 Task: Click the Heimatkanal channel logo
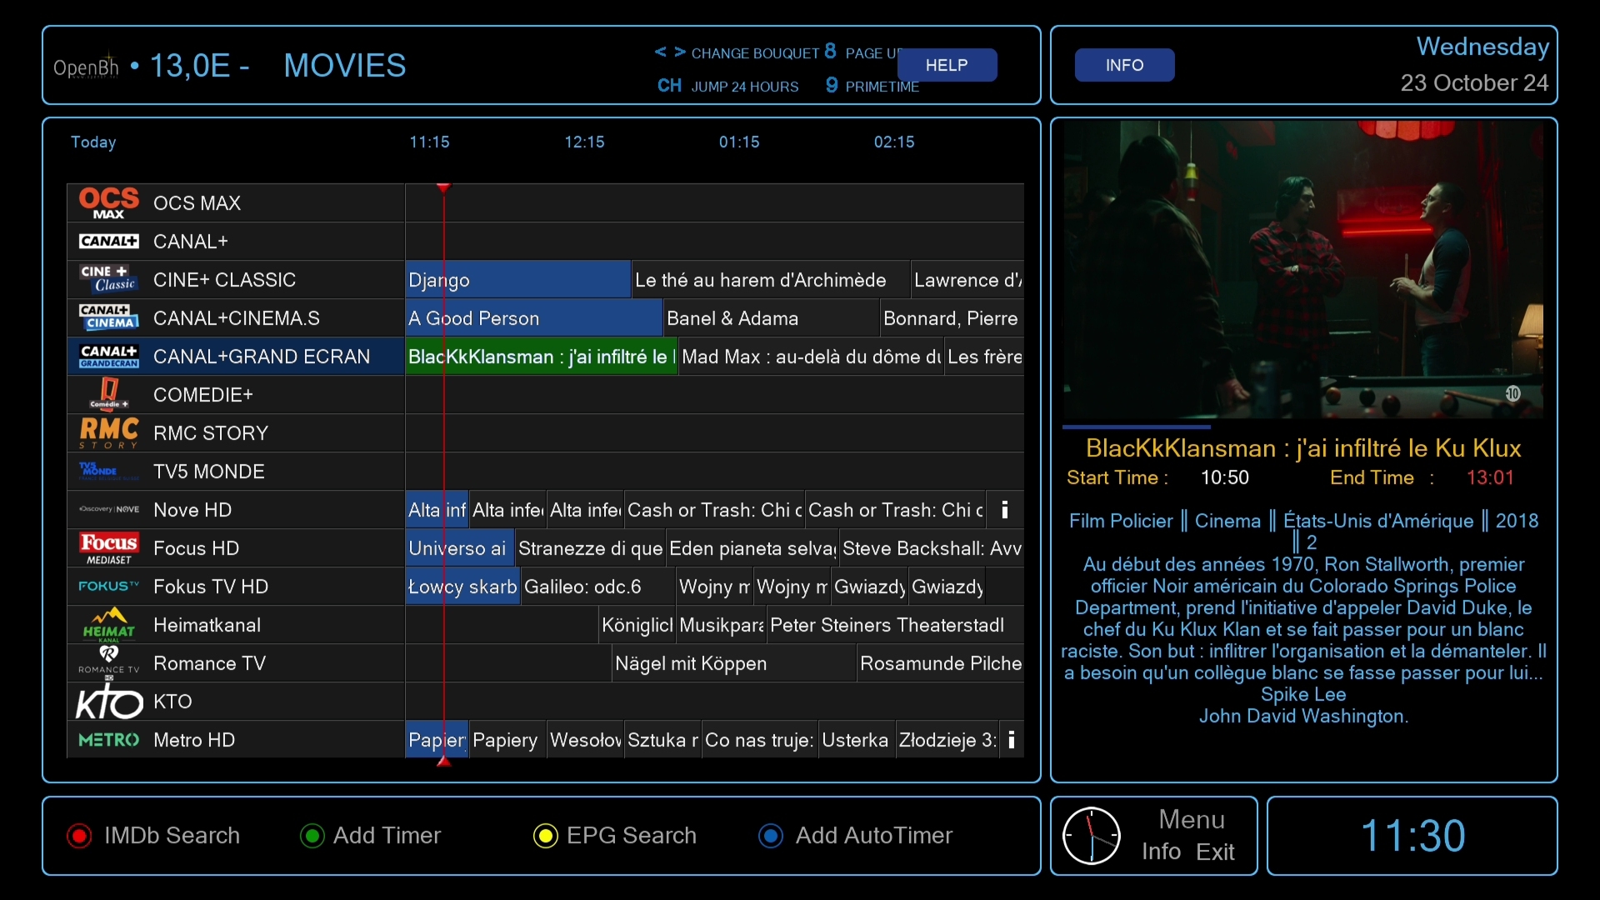[x=108, y=624]
